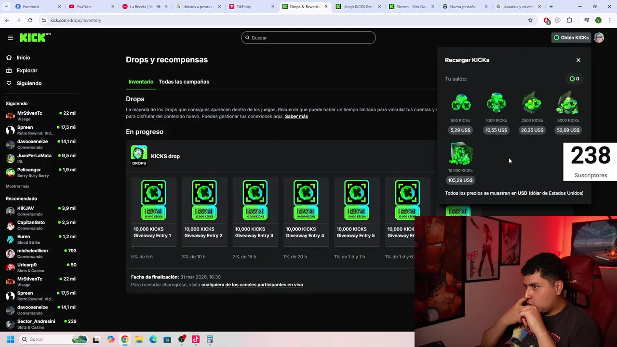
Task: Open link to participating live channels
Action: 252,285
